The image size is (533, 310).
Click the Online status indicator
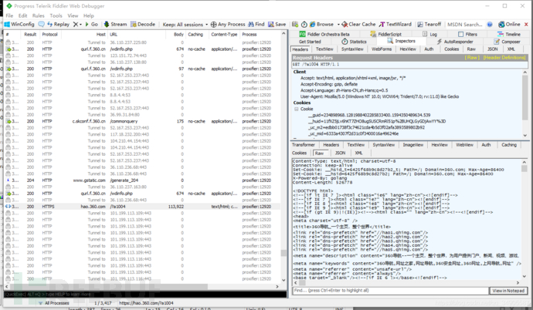(509, 25)
